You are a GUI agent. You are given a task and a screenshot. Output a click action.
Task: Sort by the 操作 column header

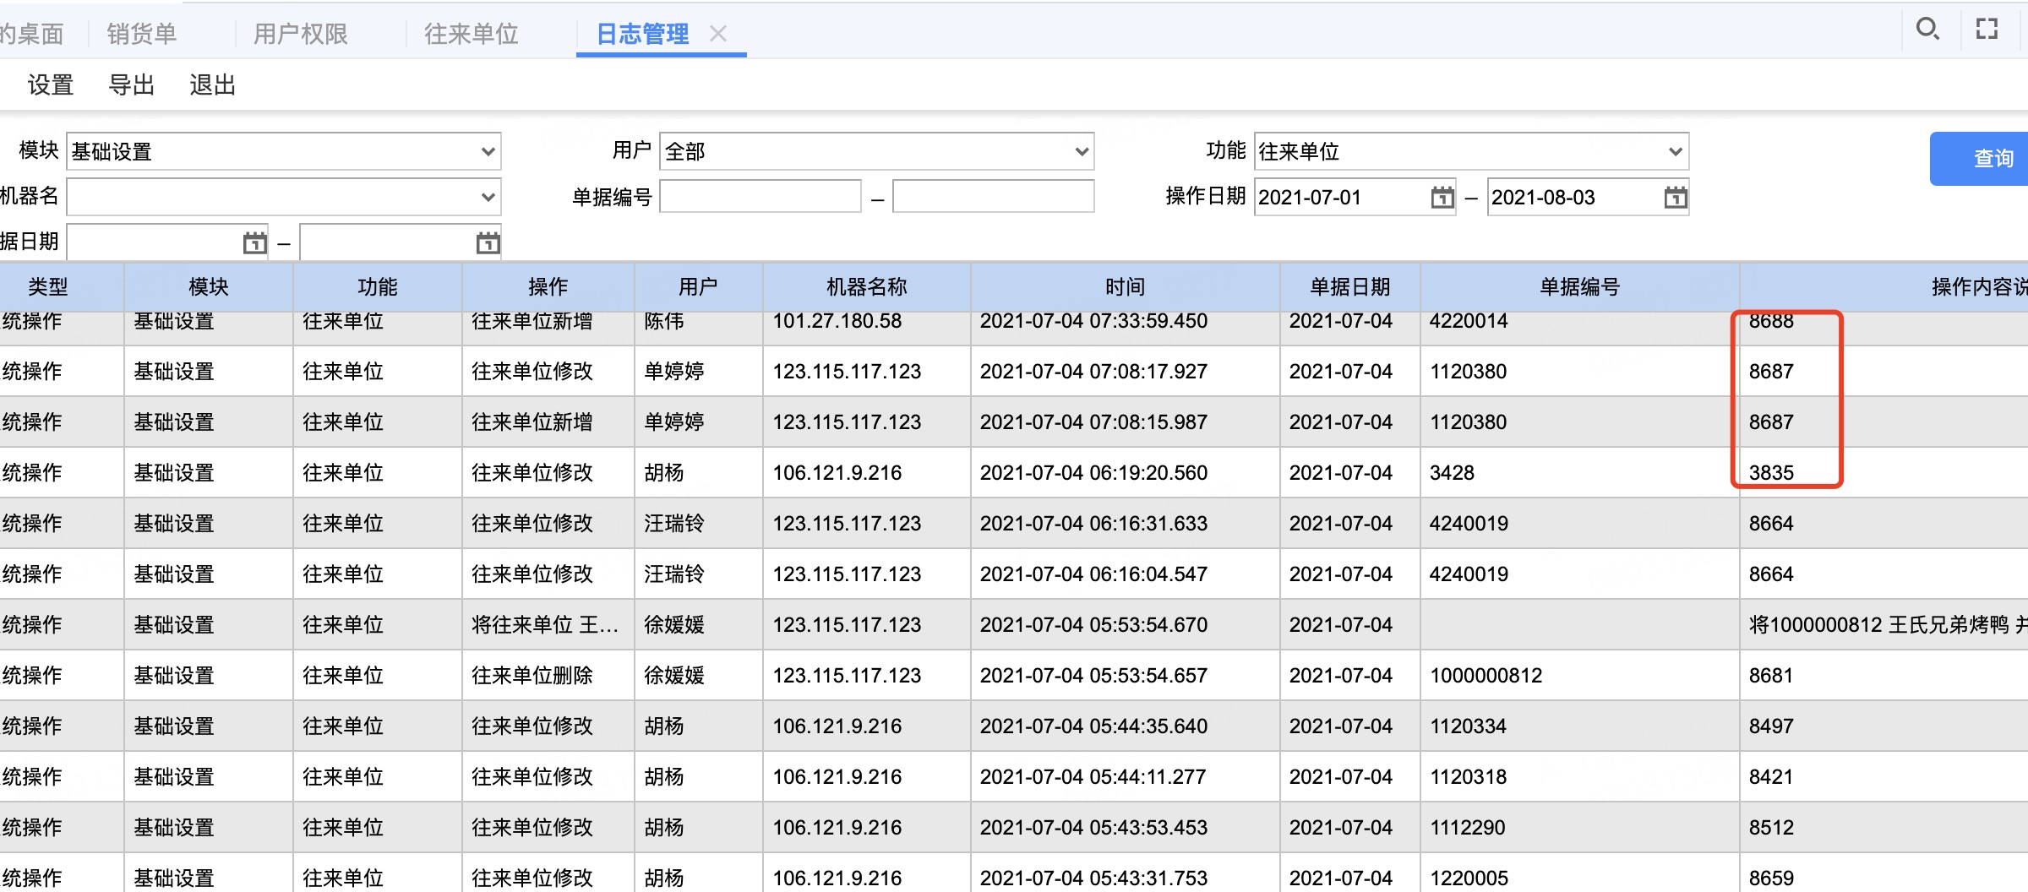(x=548, y=287)
